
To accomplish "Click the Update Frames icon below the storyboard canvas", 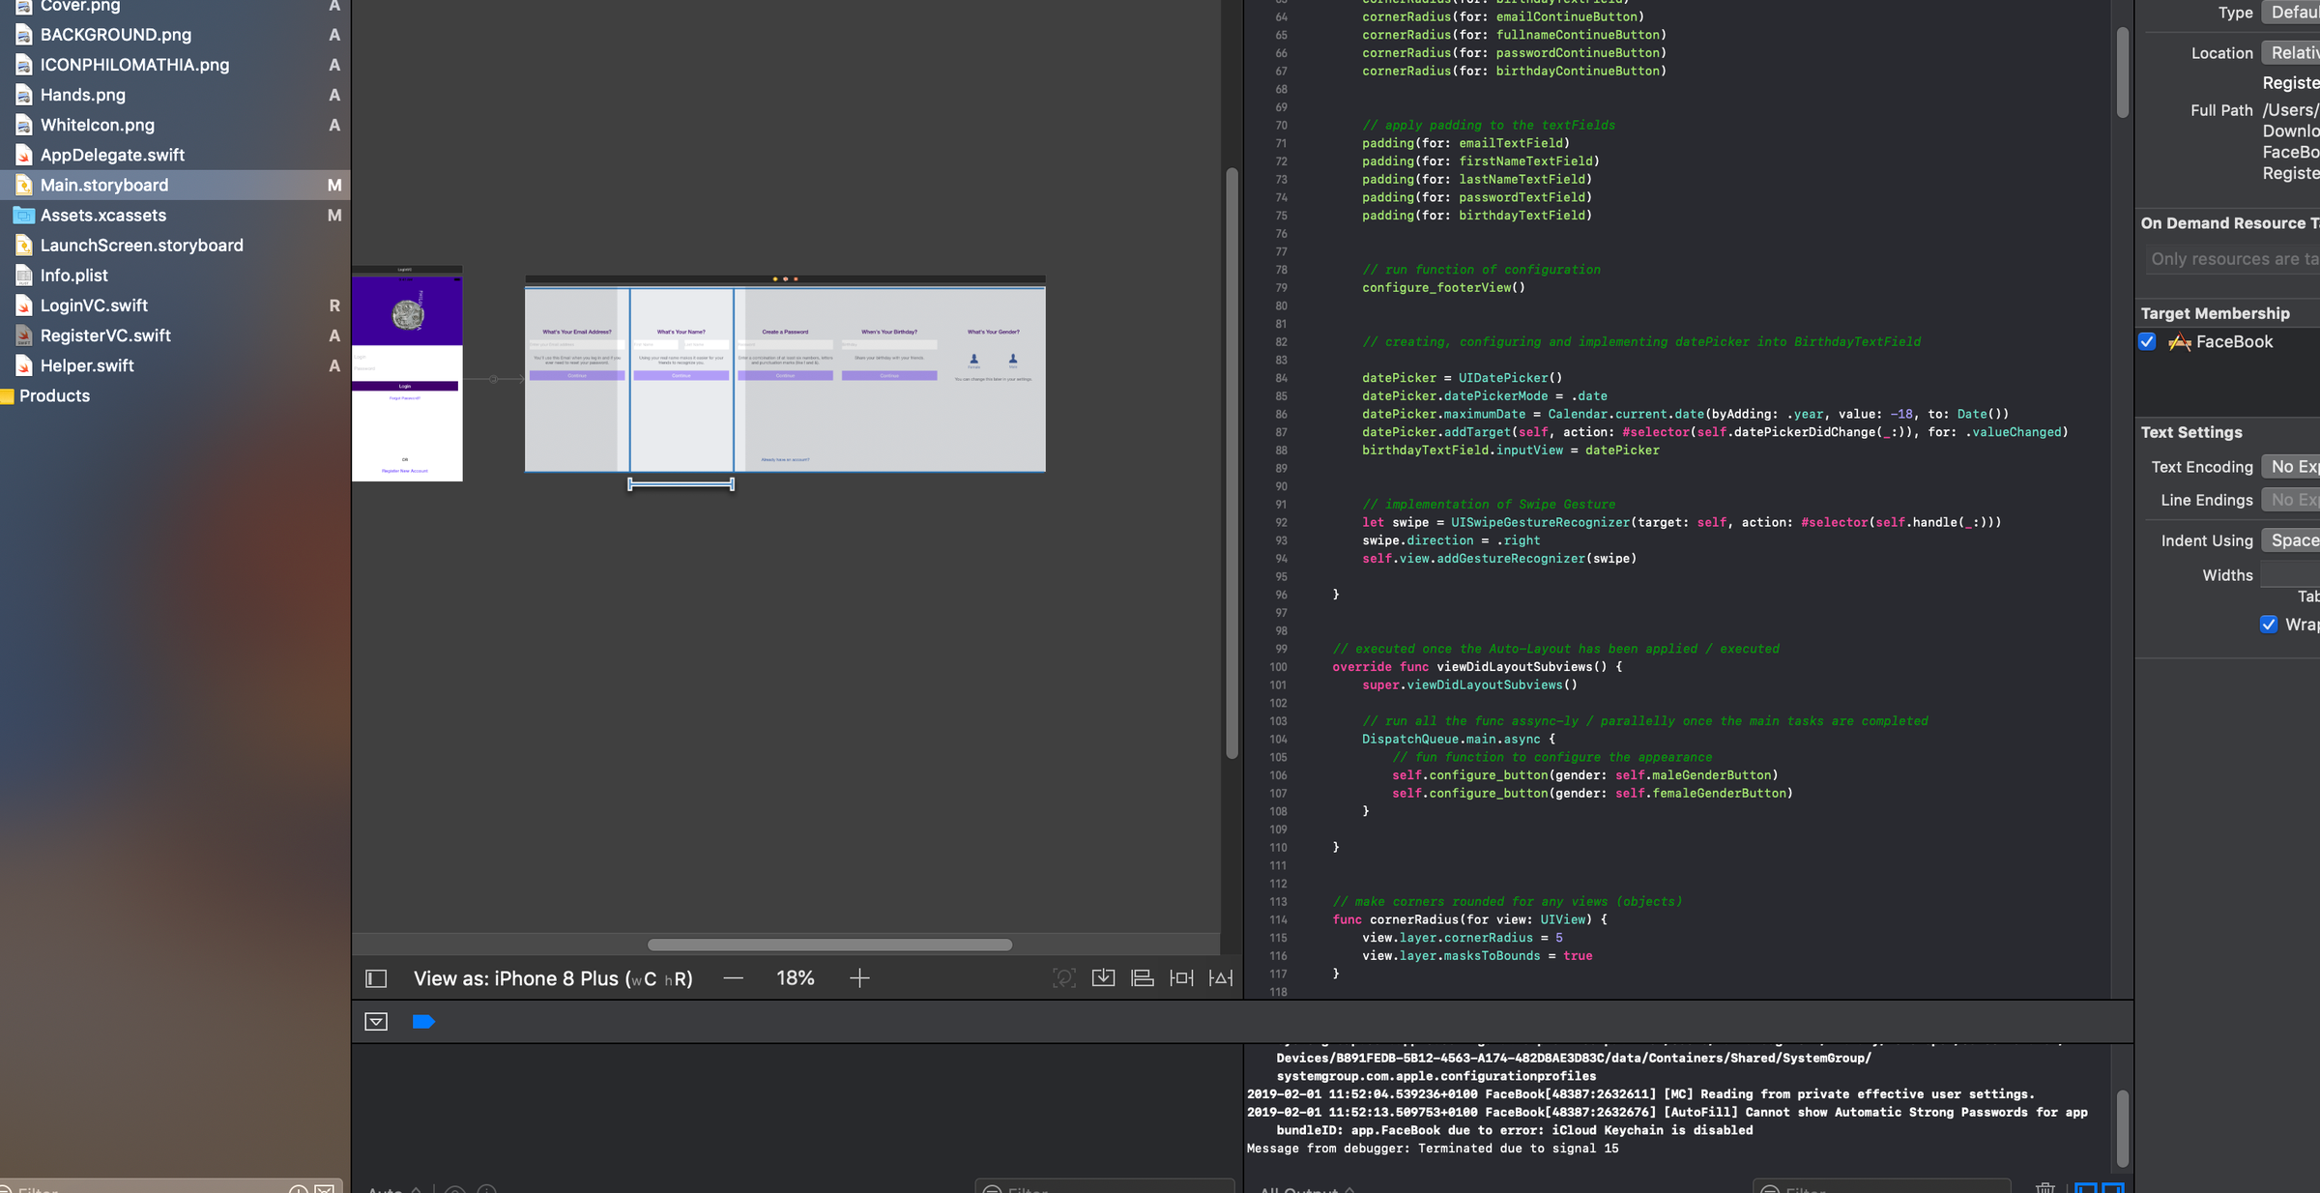I will click(1064, 977).
